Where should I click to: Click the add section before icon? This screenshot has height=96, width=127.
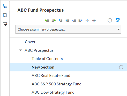tap(47, 20)
